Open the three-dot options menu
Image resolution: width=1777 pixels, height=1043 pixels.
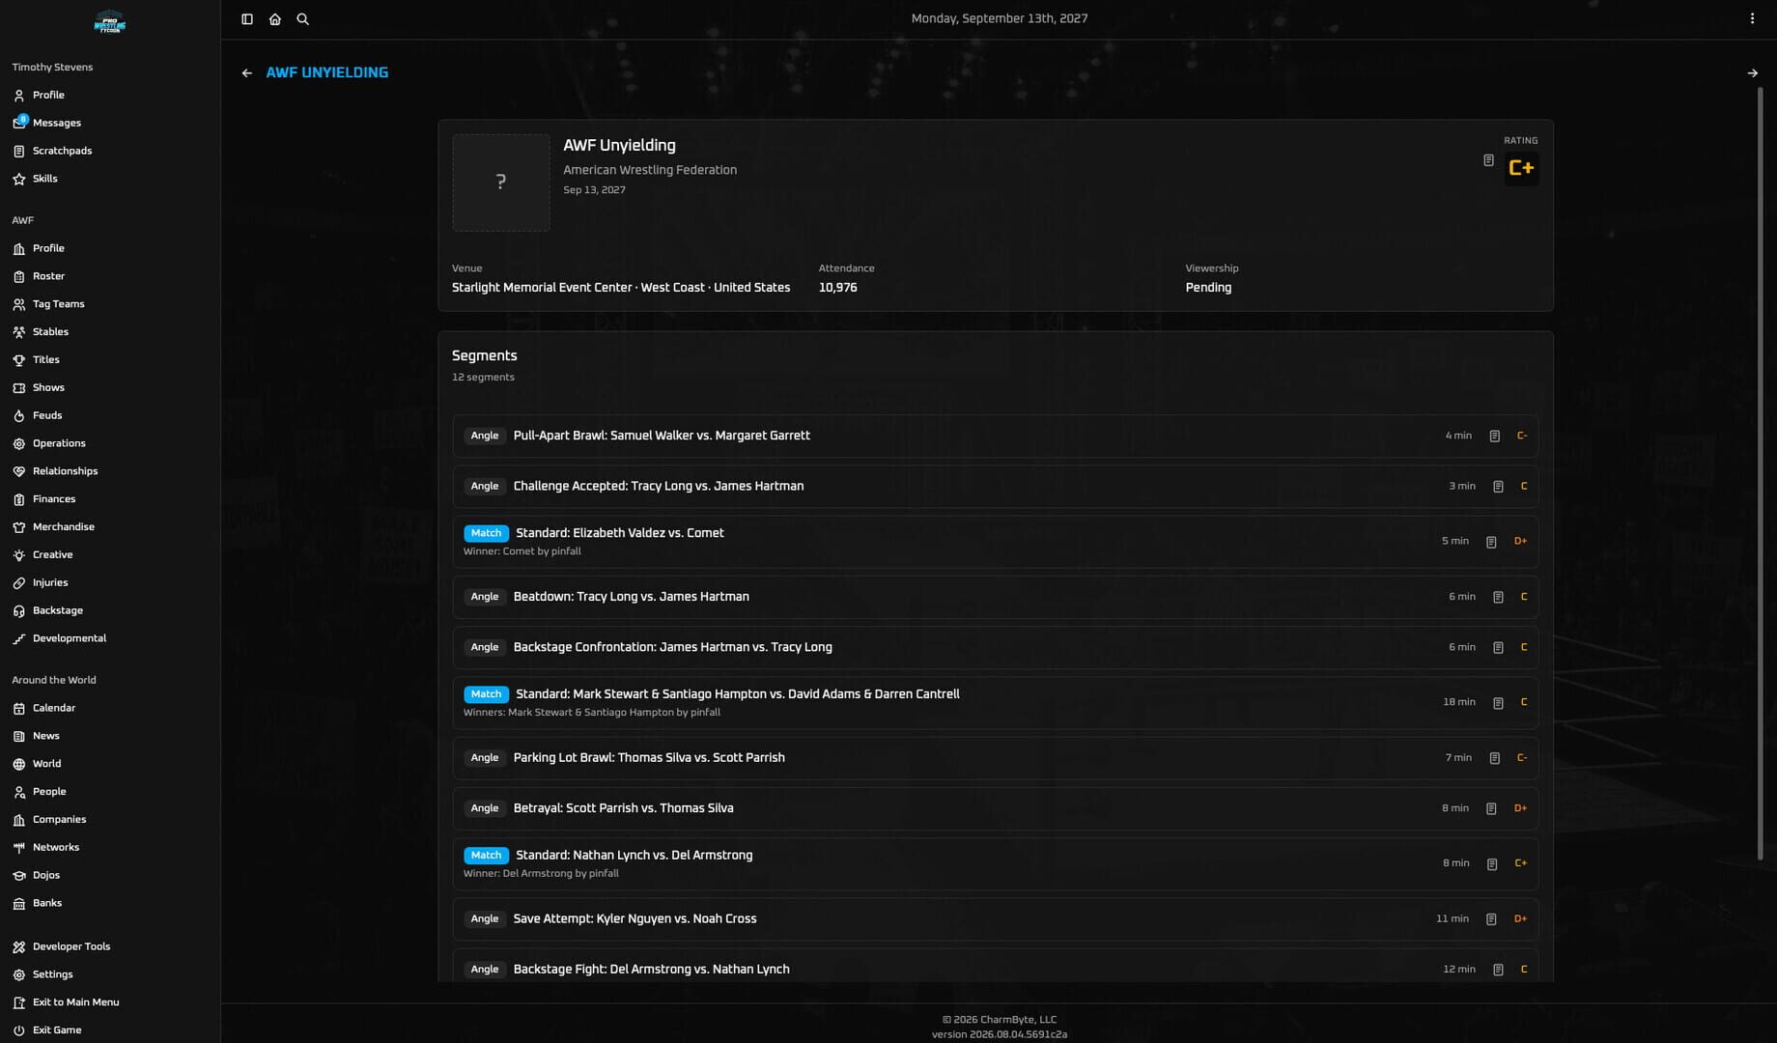coord(1752,18)
